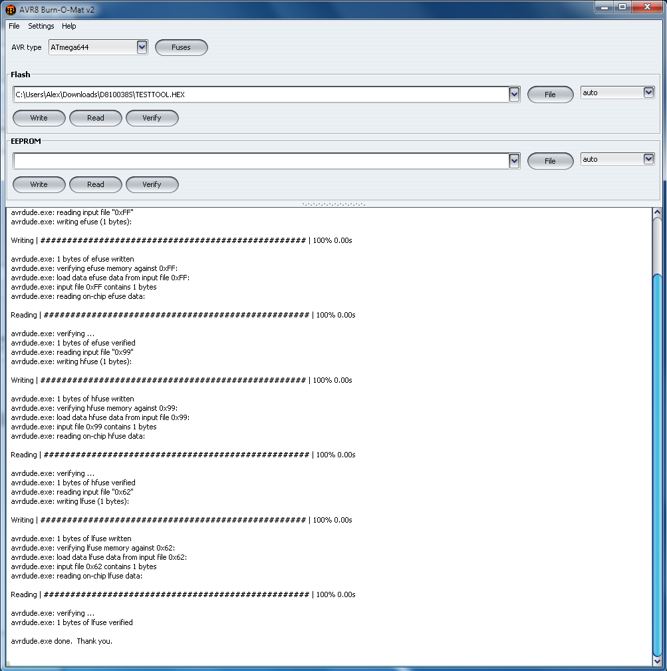Image resolution: width=667 pixels, height=671 pixels.
Task: Click the Fuses button
Action: pyautogui.click(x=182, y=47)
